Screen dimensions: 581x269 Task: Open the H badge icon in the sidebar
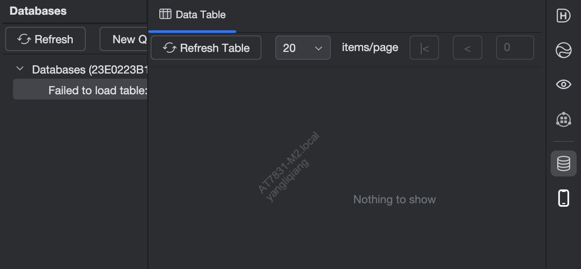[563, 16]
